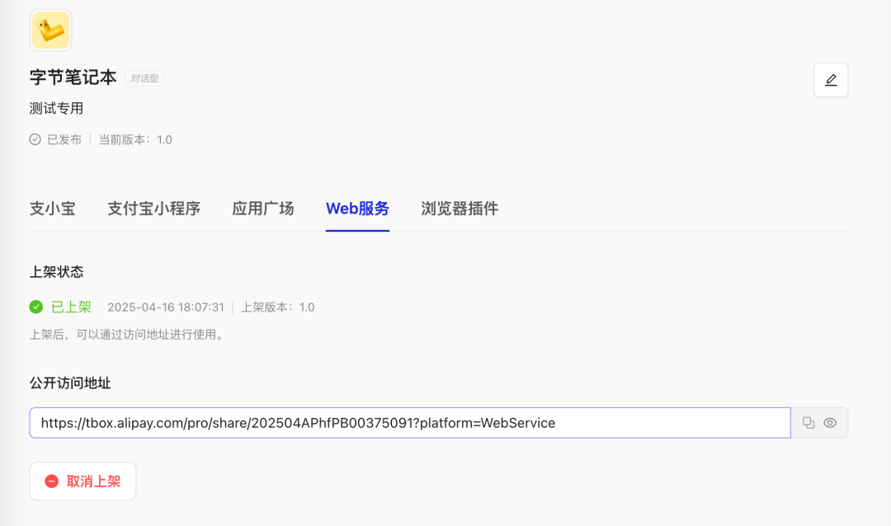Switch to the 支小宝 tab
Screen dimensions: 891x526
pos(52,209)
